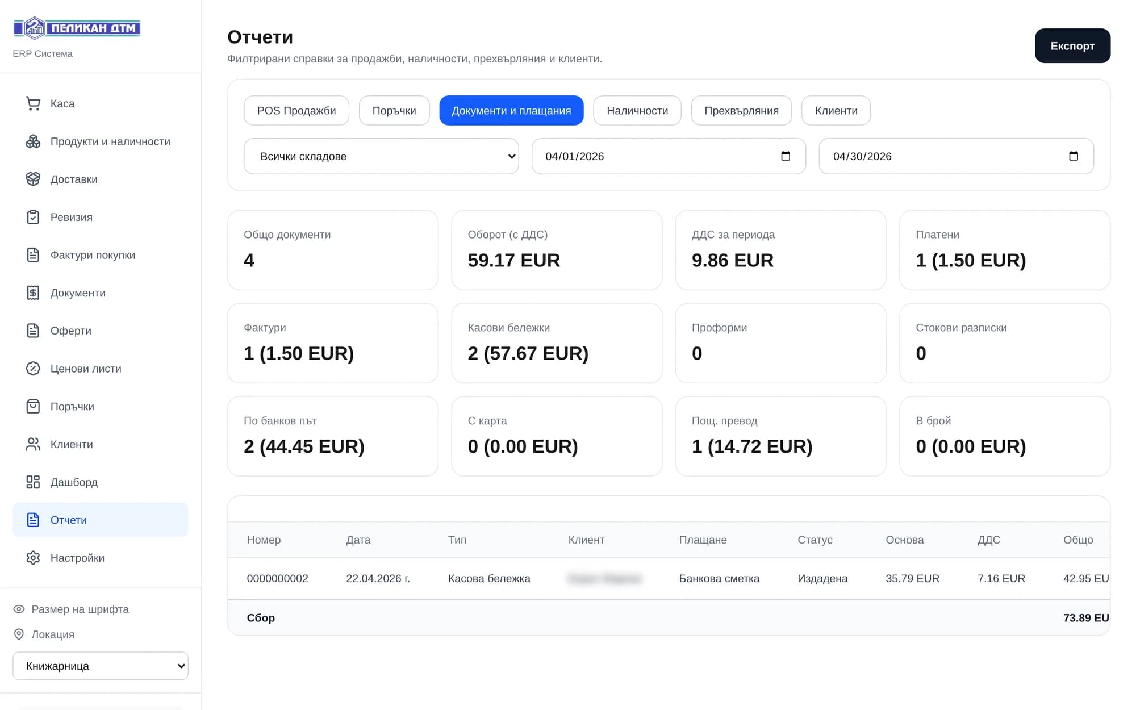Click the Продукти и наличности boxes icon
1136x710 pixels.
33,141
